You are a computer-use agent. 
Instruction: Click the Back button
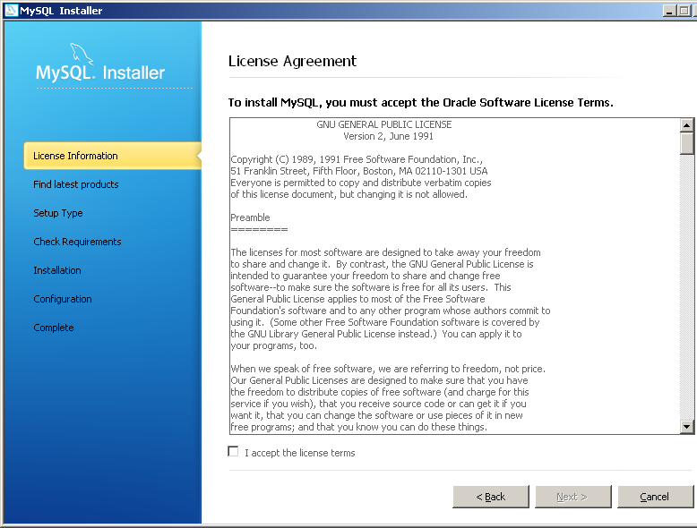click(491, 497)
